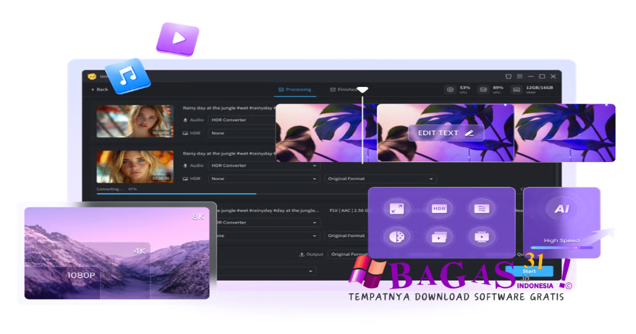
Task: Switch to the Processing tab
Action: coord(295,89)
